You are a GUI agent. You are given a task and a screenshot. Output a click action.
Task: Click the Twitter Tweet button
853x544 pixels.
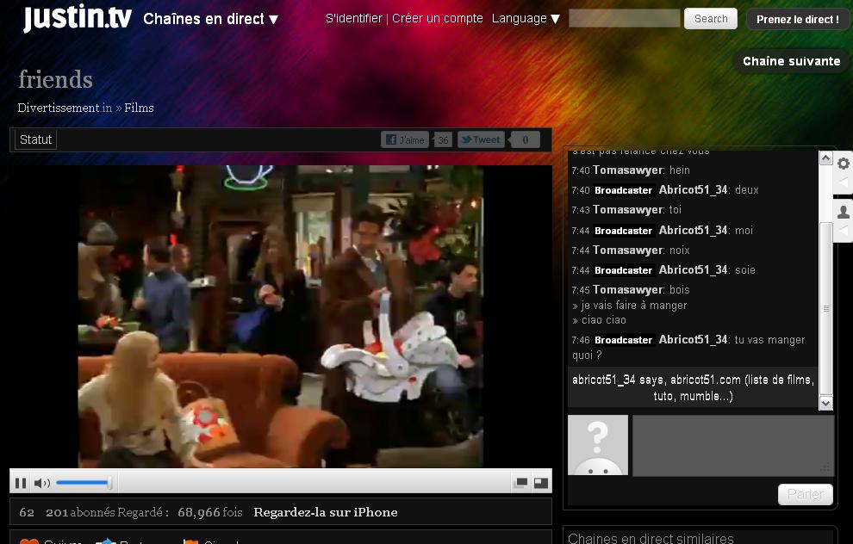(x=481, y=139)
